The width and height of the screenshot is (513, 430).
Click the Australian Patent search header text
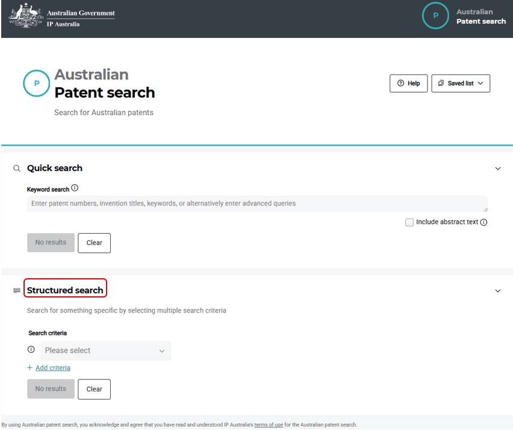(481, 16)
